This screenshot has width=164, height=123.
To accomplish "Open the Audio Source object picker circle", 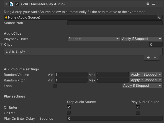I will [160, 17].
